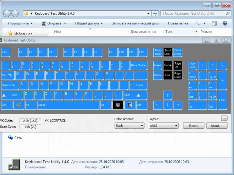Open the Color schema dropdown
This screenshot has height=175, width=234.
(129, 126)
